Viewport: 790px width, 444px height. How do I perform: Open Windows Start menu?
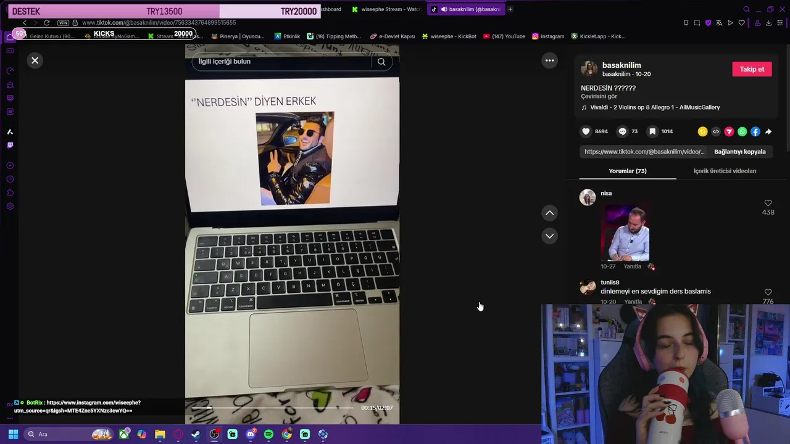click(x=13, y=434)
